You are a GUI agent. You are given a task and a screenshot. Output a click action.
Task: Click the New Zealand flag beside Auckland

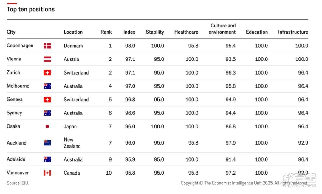[47, 143]
